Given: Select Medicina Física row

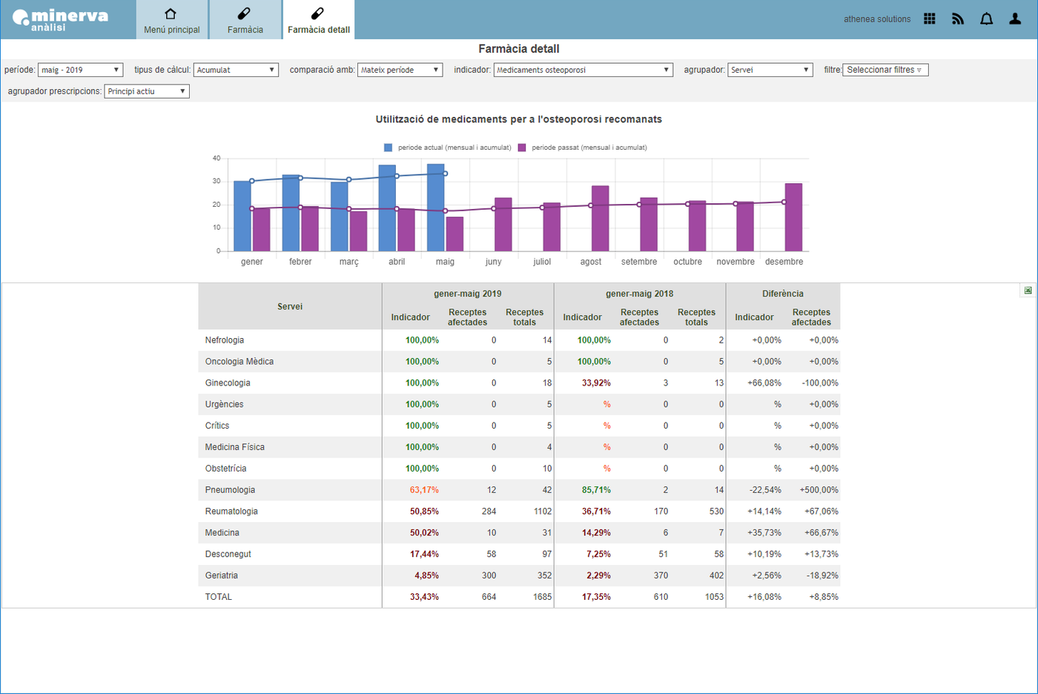Looking at the screenshot, I should pyautogui.click(x=519, y=448).
